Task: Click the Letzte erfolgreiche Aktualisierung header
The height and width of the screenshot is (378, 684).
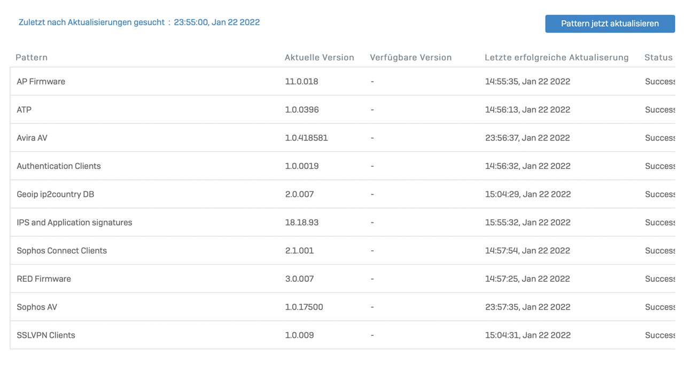Action: pyautogui.click(x=557, y=57)
